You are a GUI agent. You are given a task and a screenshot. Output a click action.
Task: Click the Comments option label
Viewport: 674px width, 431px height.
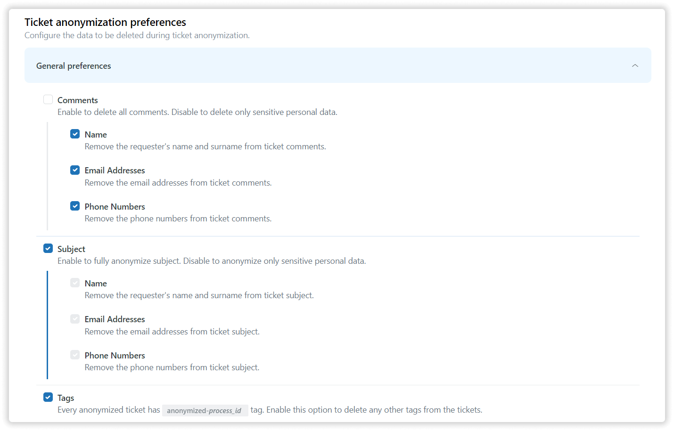click(78, 100)
